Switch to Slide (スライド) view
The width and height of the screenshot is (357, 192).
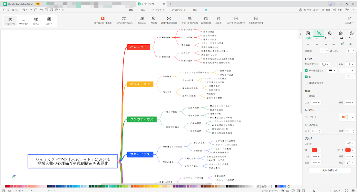tap(49, 21)
